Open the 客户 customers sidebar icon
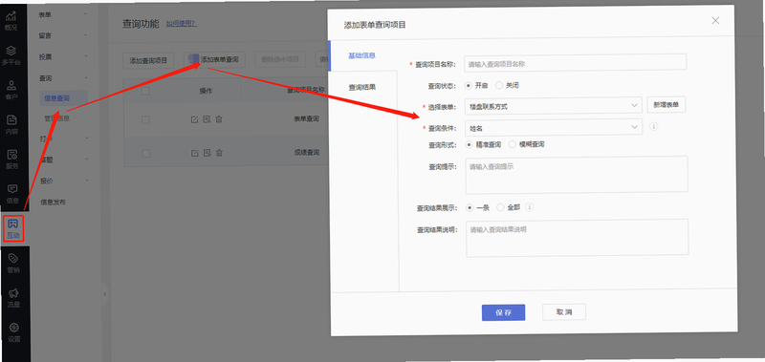Viewport: 765px width, 362px height. tap(11, 90)
